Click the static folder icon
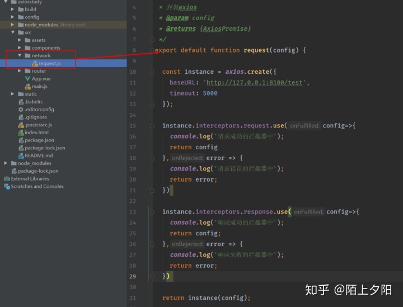403x307 pixels. (21, 94)
